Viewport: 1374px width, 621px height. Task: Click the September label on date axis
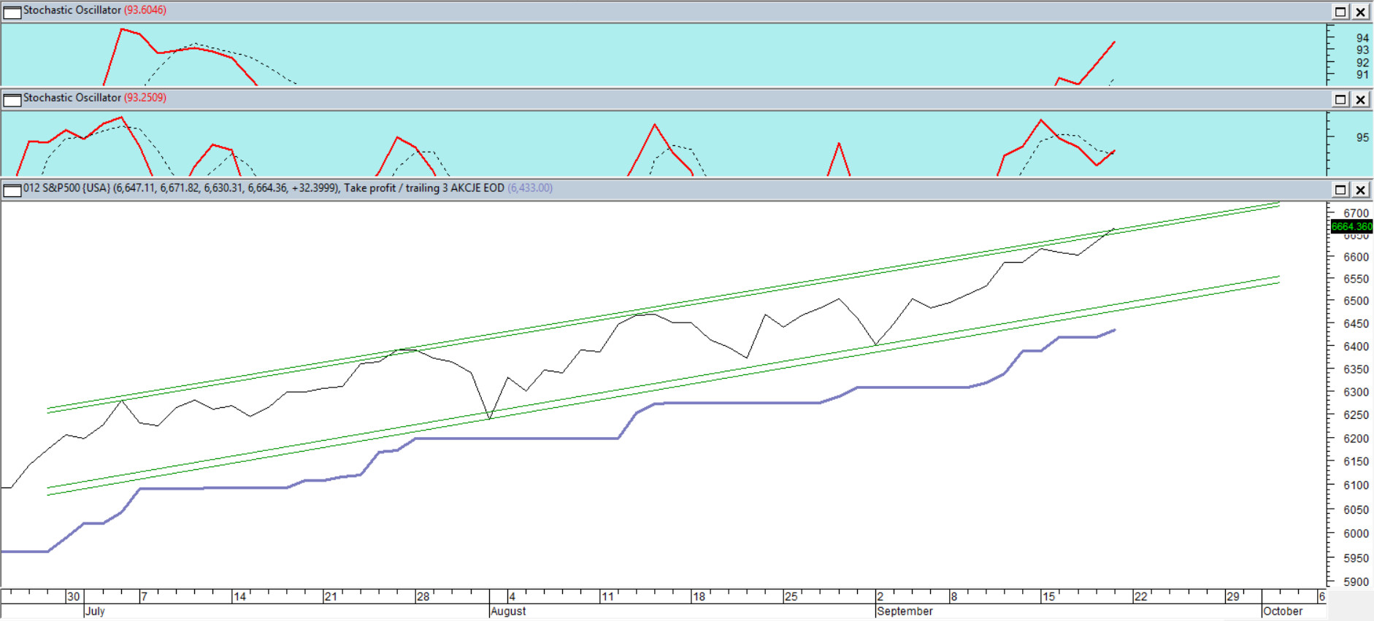click(905, 612)
